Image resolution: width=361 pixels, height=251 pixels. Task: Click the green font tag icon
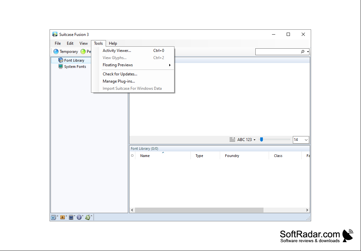click(x=87, y=217)
